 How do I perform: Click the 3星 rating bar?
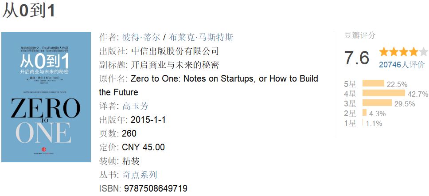(377, 103)
